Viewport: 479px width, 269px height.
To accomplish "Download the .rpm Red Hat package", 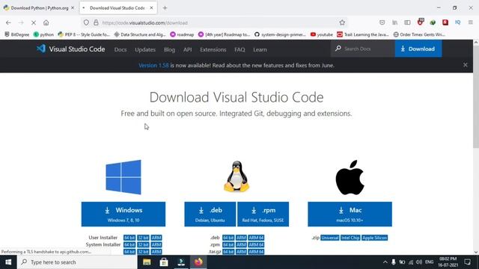I will tap(263, 214).
